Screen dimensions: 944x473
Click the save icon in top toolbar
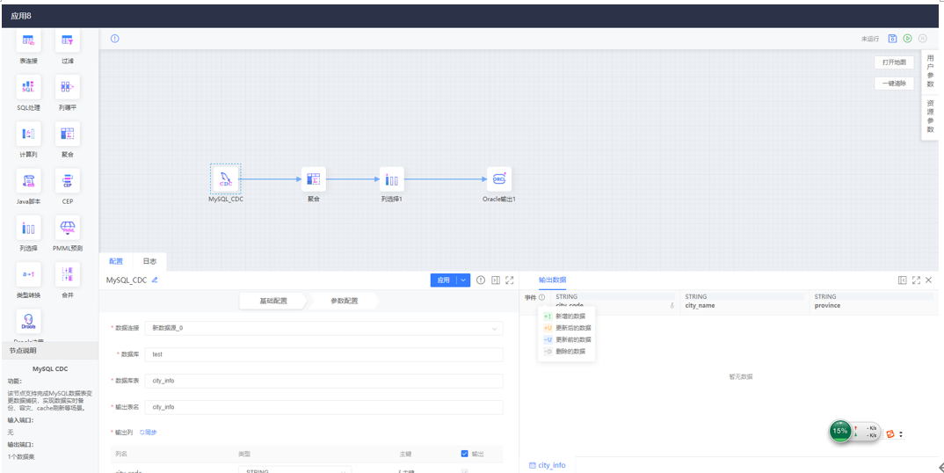click(892, 39)
